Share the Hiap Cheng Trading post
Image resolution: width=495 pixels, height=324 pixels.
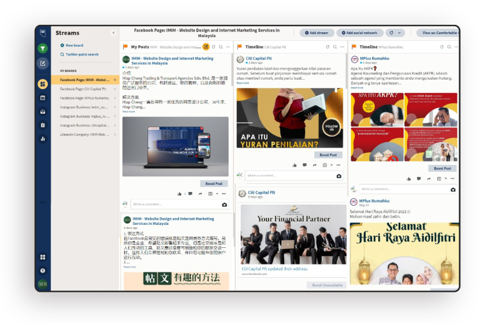coord(200,194)
